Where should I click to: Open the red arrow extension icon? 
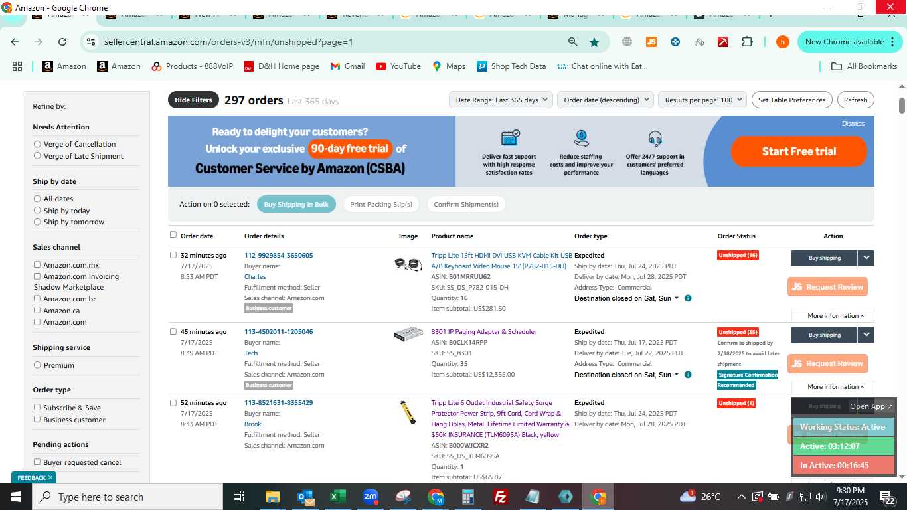tap(723, 42)
